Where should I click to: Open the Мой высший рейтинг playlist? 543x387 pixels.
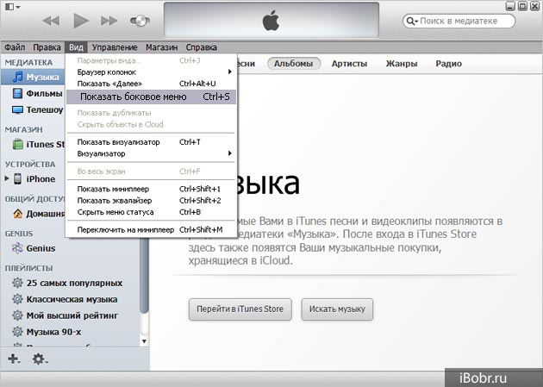pyautogui.click(x=72, y=315)
